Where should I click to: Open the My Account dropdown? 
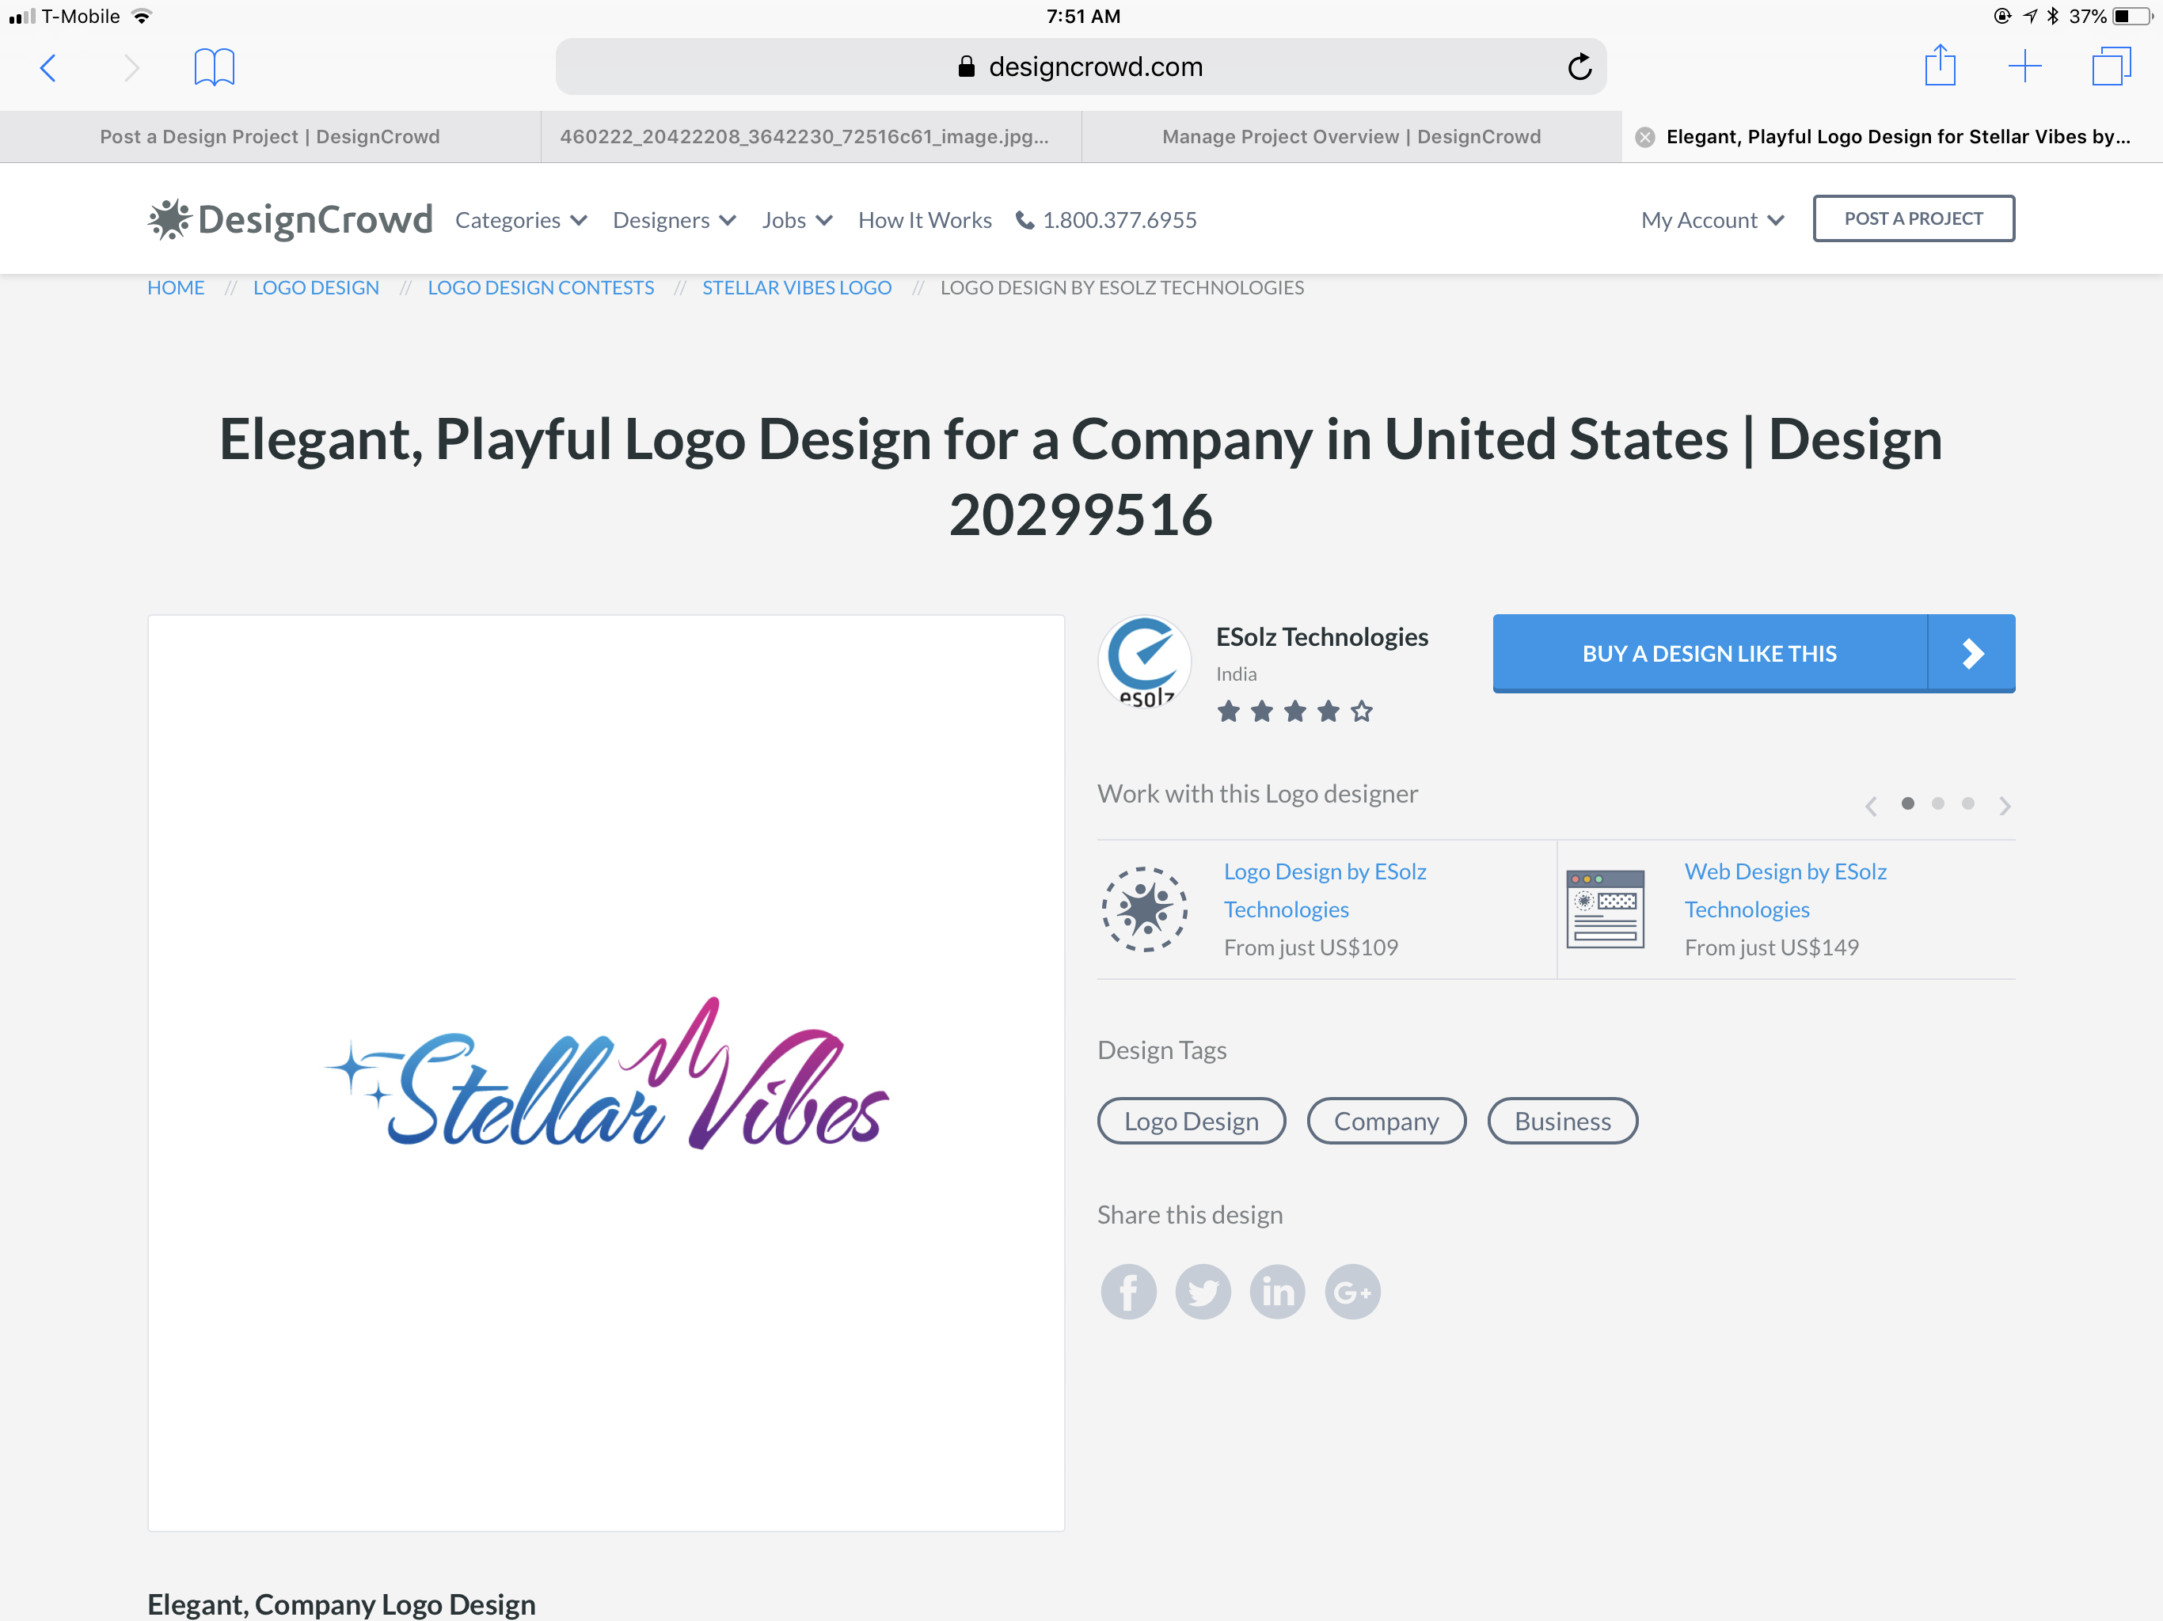1713,220
